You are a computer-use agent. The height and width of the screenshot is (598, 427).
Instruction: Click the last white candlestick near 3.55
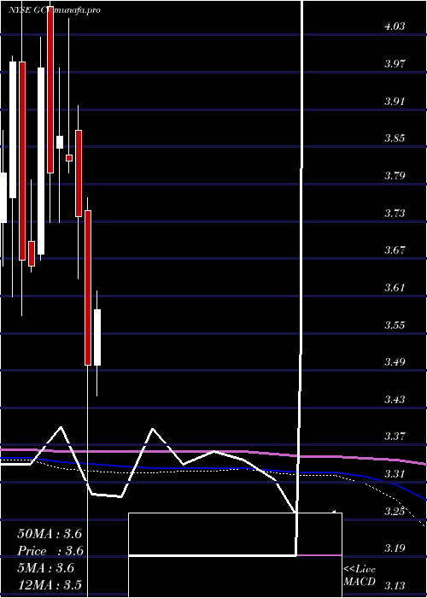click(x=97, y=337)
